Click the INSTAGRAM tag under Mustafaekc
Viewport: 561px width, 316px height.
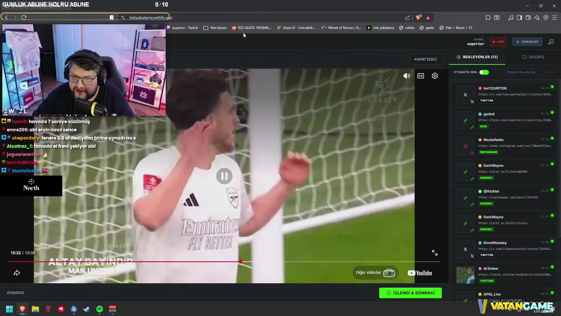click(x=488, y=152)
